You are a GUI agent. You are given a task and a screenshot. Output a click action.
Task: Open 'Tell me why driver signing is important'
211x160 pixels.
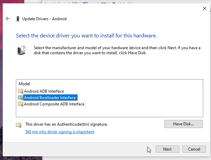[x=60, y=132]
